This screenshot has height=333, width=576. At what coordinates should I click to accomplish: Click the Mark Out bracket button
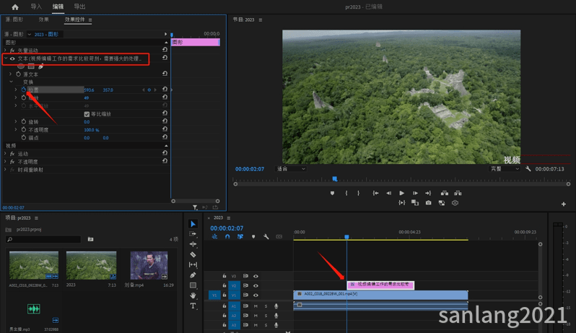[358, 193]
